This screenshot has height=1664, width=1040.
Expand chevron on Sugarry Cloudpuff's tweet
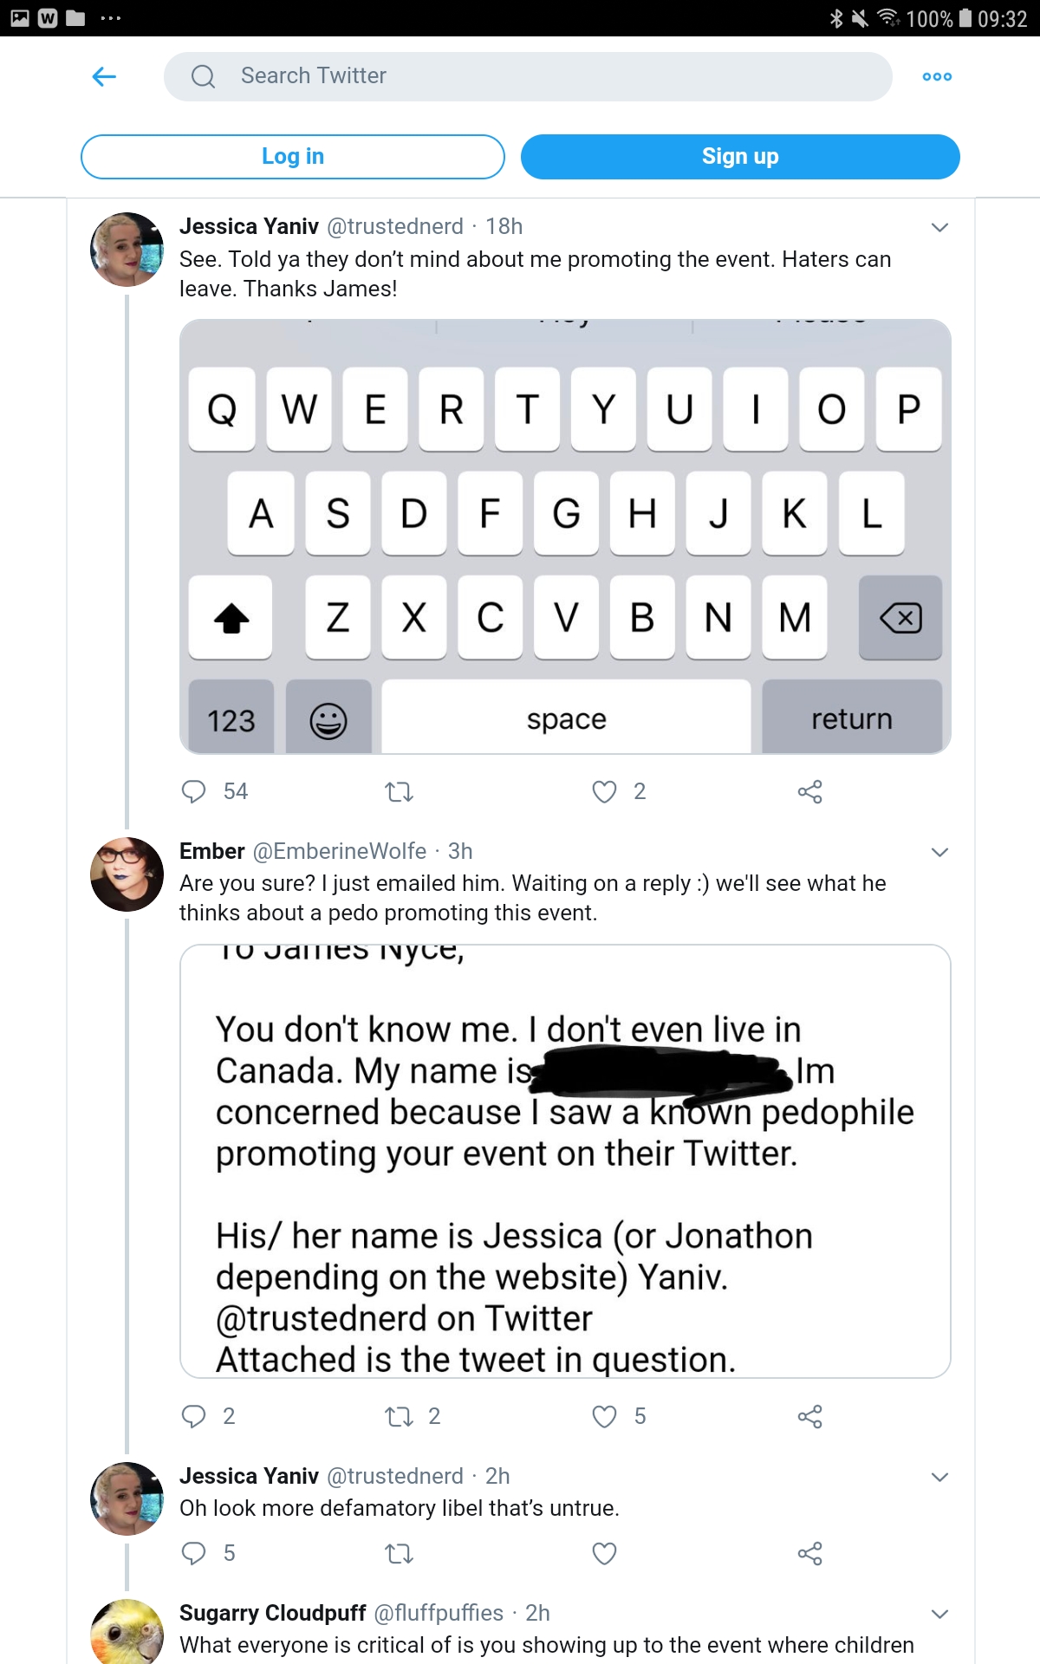(939, 1614)
